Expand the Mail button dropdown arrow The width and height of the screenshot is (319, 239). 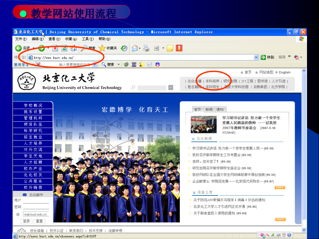click(140, 48)
